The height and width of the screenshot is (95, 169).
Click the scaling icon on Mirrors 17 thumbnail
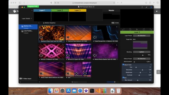point(41,55)
